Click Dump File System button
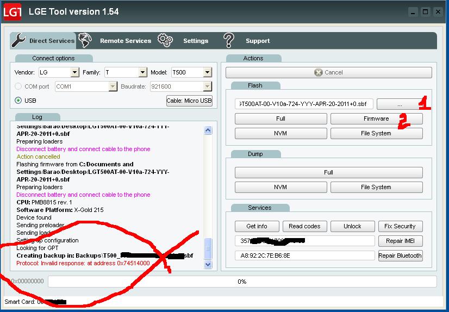This screenshot has height=312, width=449. pyautogui.click(x=376, y=187)
